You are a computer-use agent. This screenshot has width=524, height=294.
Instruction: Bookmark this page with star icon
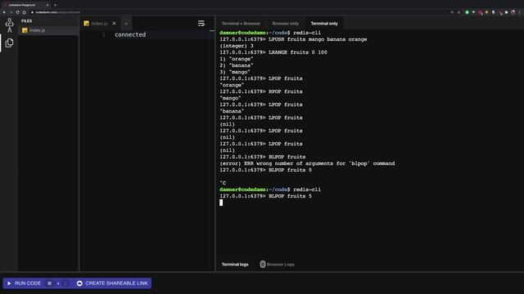pyautogui.click(x=458, y=12)
